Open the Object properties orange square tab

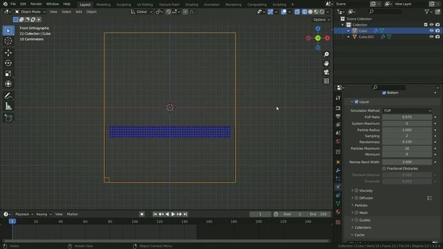338,162
